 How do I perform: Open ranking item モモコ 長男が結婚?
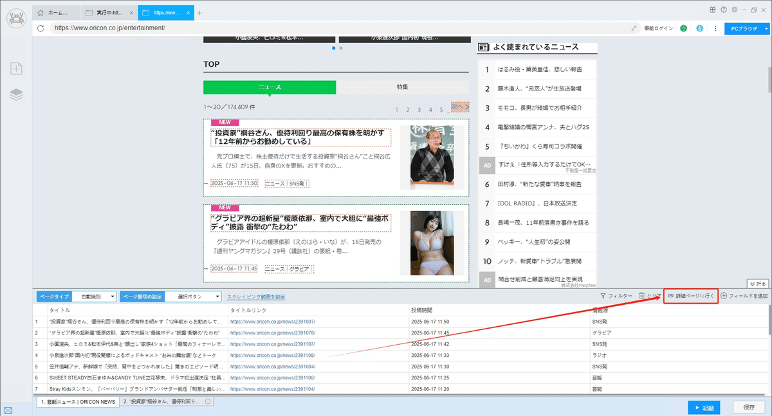tap(539, 108)
